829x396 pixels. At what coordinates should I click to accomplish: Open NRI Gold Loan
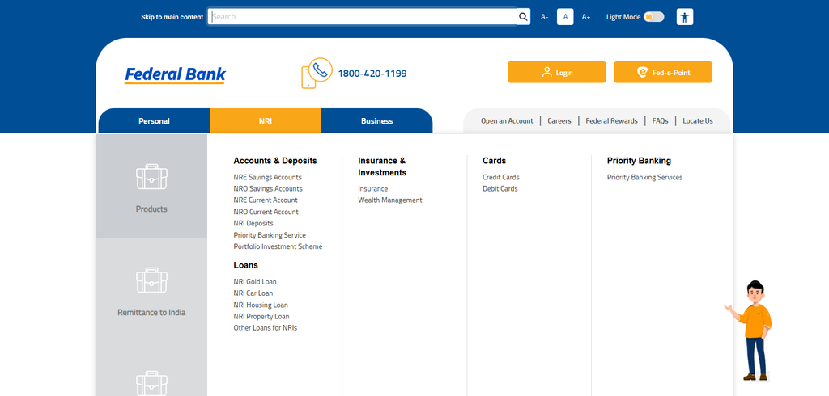tap(255, 281)
